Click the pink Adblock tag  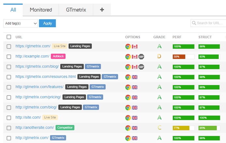pyautogui.click(x=58, y=56)
